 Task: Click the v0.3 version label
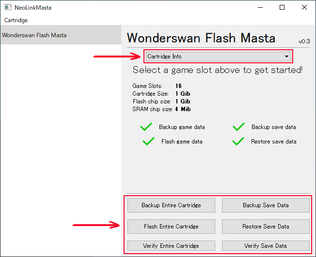pyautogui.click(x=304, y=42)
